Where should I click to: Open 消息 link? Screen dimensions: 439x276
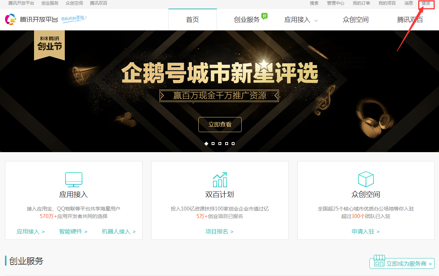[409, 3]
